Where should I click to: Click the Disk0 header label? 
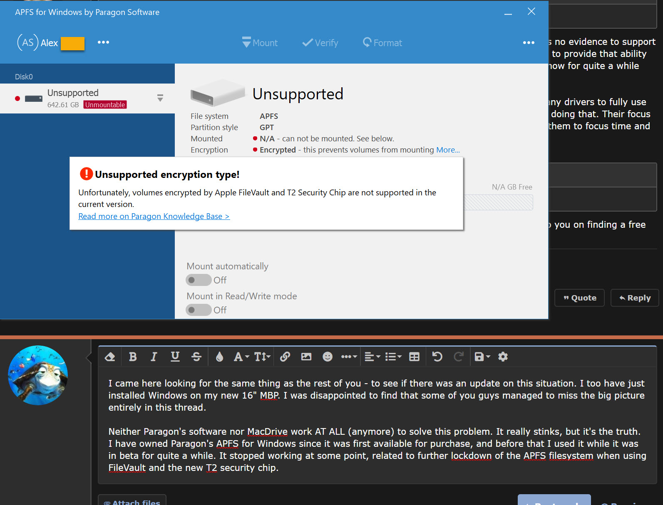pos(24,77)
